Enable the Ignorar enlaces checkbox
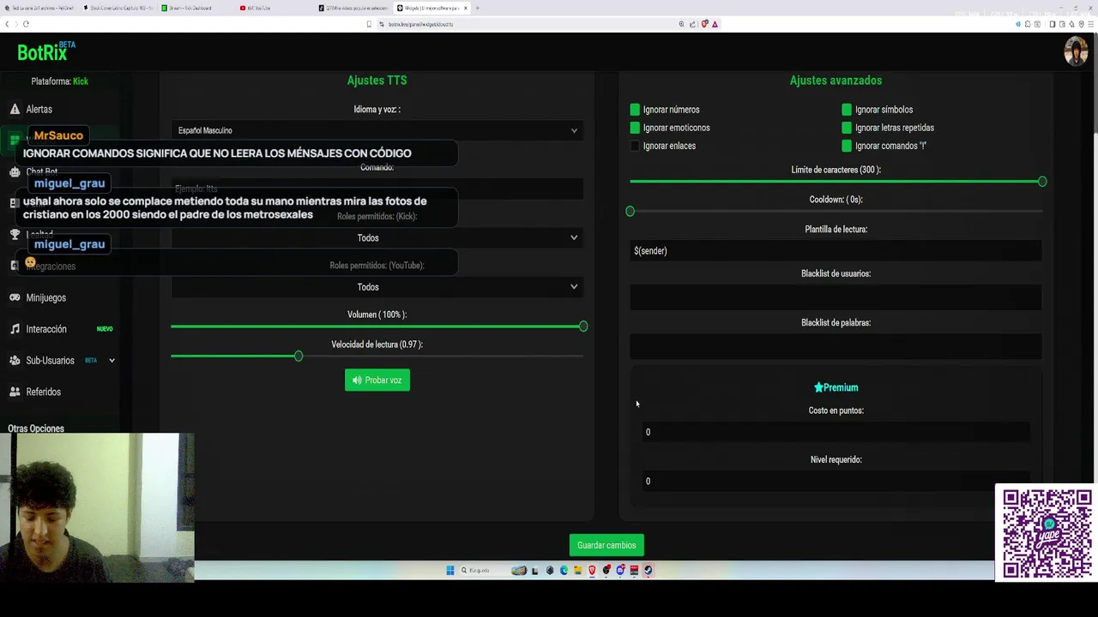 (635, 146)
